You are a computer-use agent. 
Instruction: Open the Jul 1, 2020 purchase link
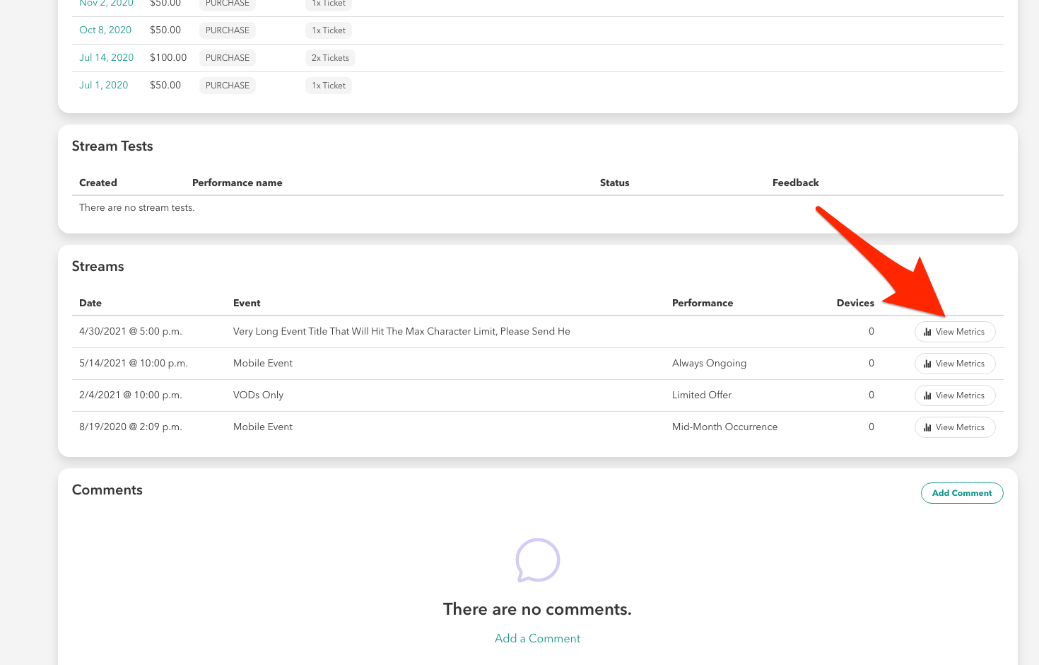(x=103, y=85)
